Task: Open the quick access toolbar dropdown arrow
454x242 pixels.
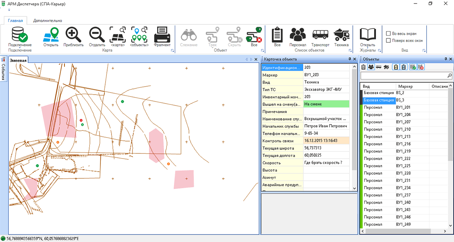Action: (9, 10)
